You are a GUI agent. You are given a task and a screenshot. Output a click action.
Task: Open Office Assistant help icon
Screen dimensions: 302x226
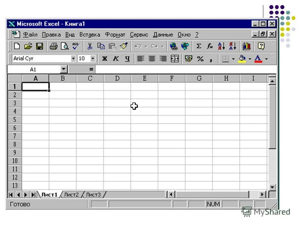(x=261, y=46)
